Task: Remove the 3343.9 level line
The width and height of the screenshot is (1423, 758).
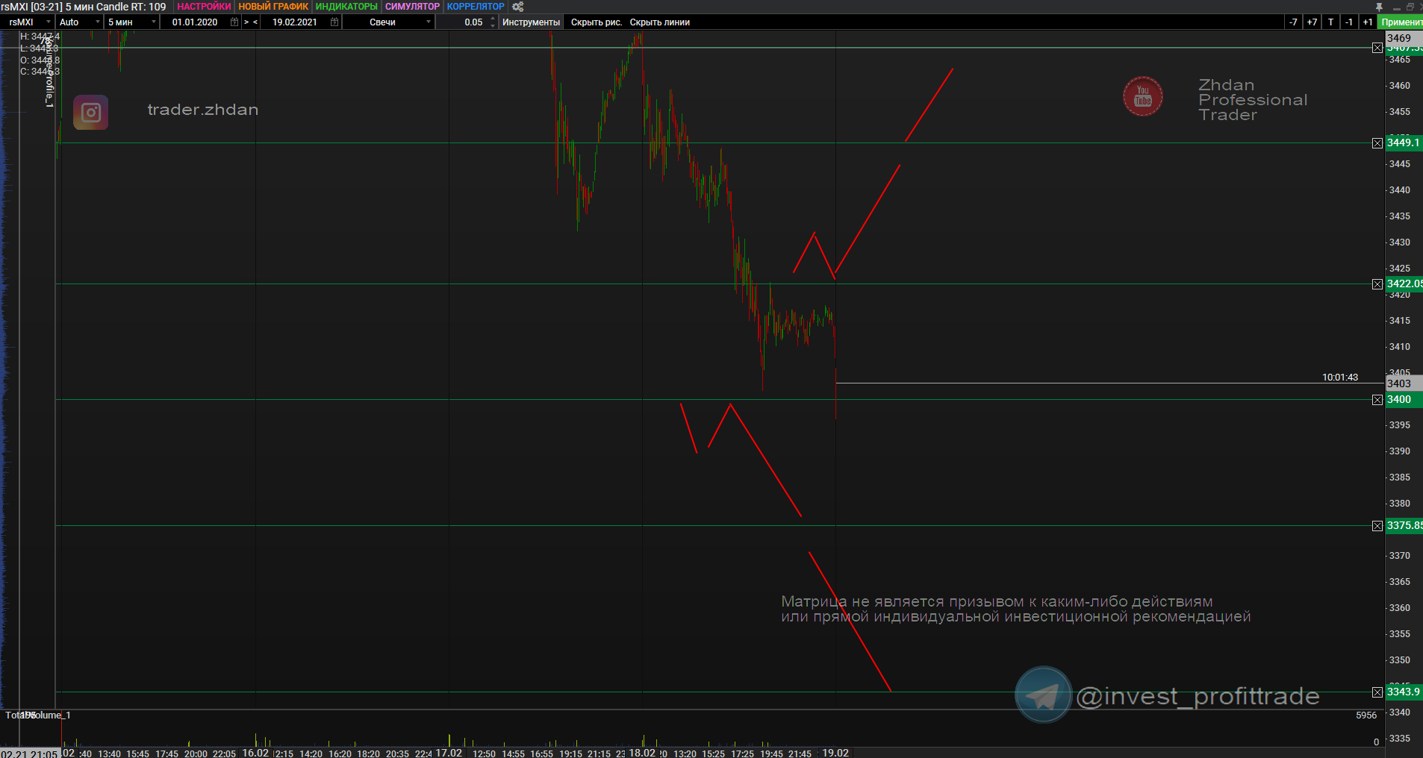Action: click(1377, 692)
